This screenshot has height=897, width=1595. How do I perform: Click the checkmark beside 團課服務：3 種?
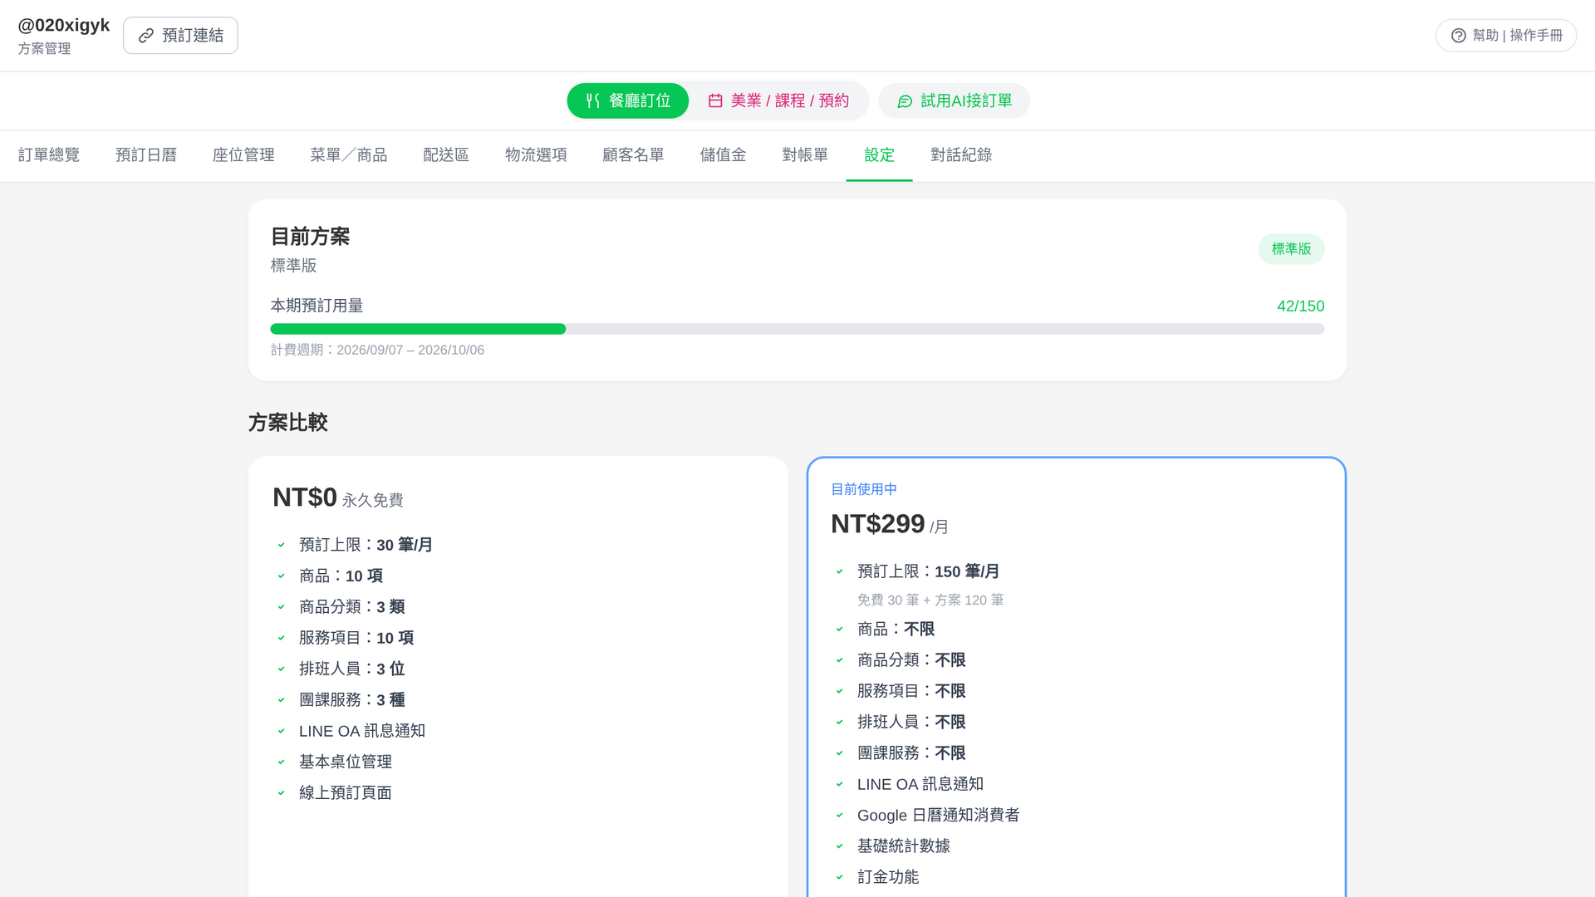281,700
